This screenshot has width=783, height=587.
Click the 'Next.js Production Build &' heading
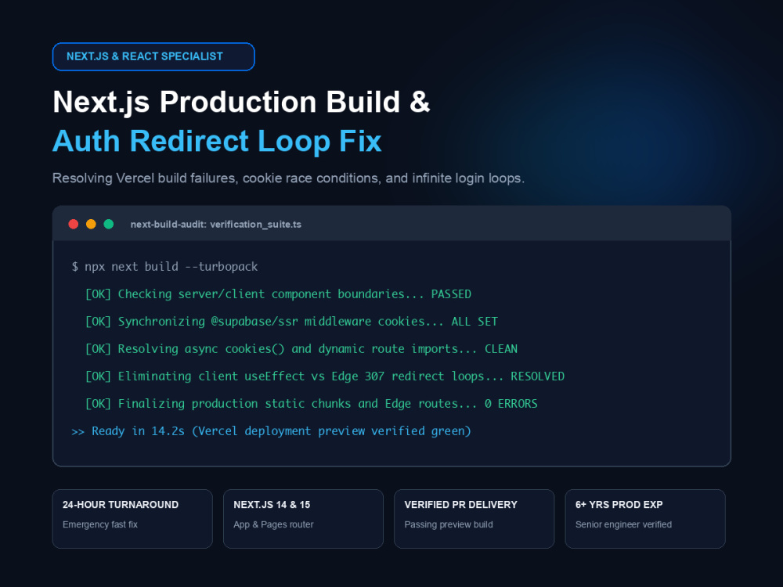(241, 102)
